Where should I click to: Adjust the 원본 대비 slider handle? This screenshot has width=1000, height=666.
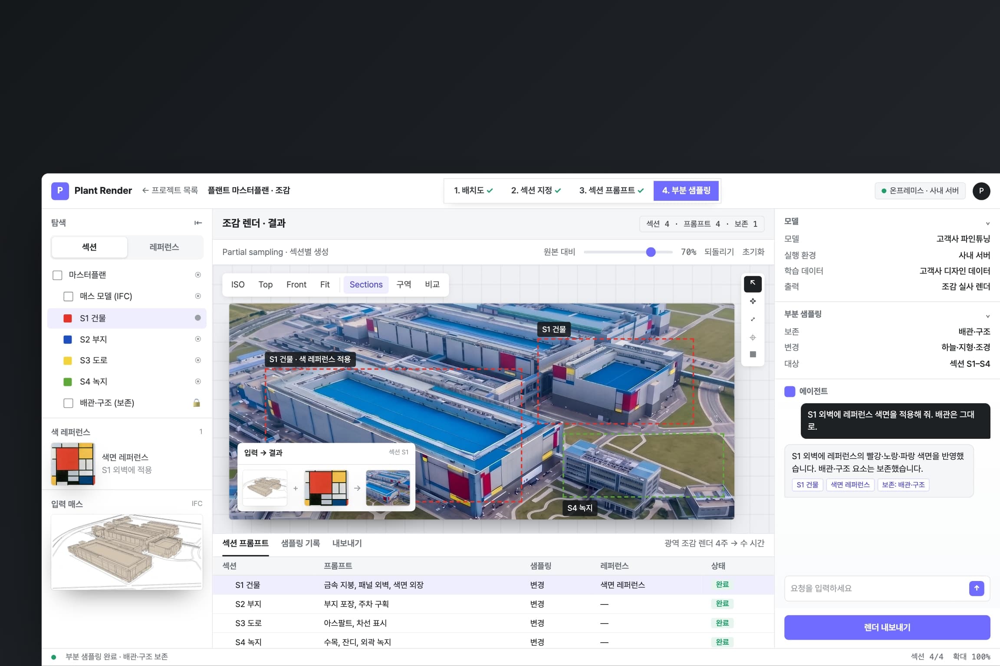[x=651, y=252]
